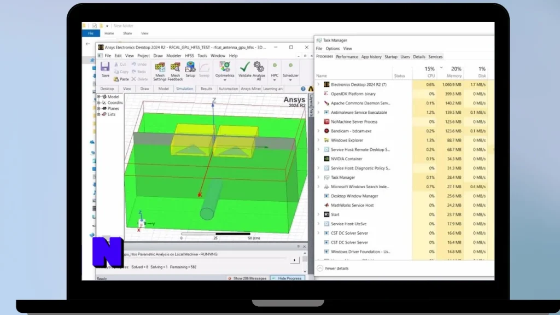Open Services tab in Task Manager
The width and height of the screenshot is (560, 315).
(435, 57)
